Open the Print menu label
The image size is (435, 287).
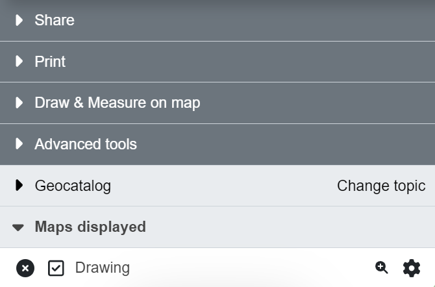[50, 62]
